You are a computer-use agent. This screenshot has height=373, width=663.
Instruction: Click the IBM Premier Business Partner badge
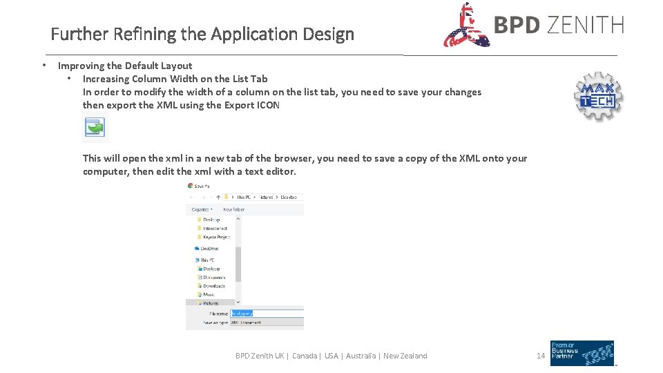click(582, 353)
